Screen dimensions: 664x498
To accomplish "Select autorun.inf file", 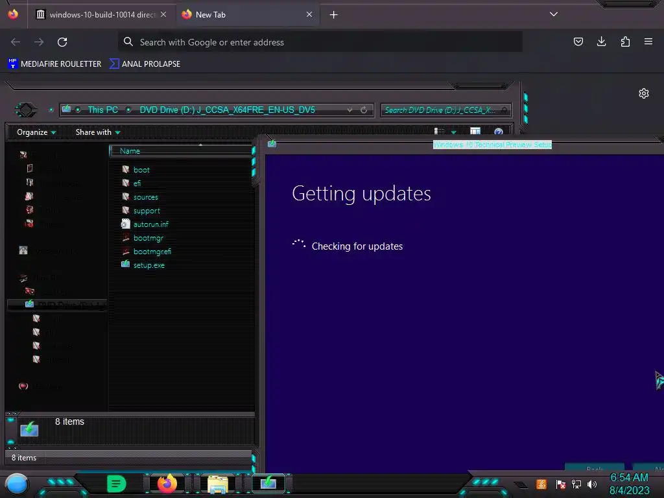I will [x=150, y=224].
